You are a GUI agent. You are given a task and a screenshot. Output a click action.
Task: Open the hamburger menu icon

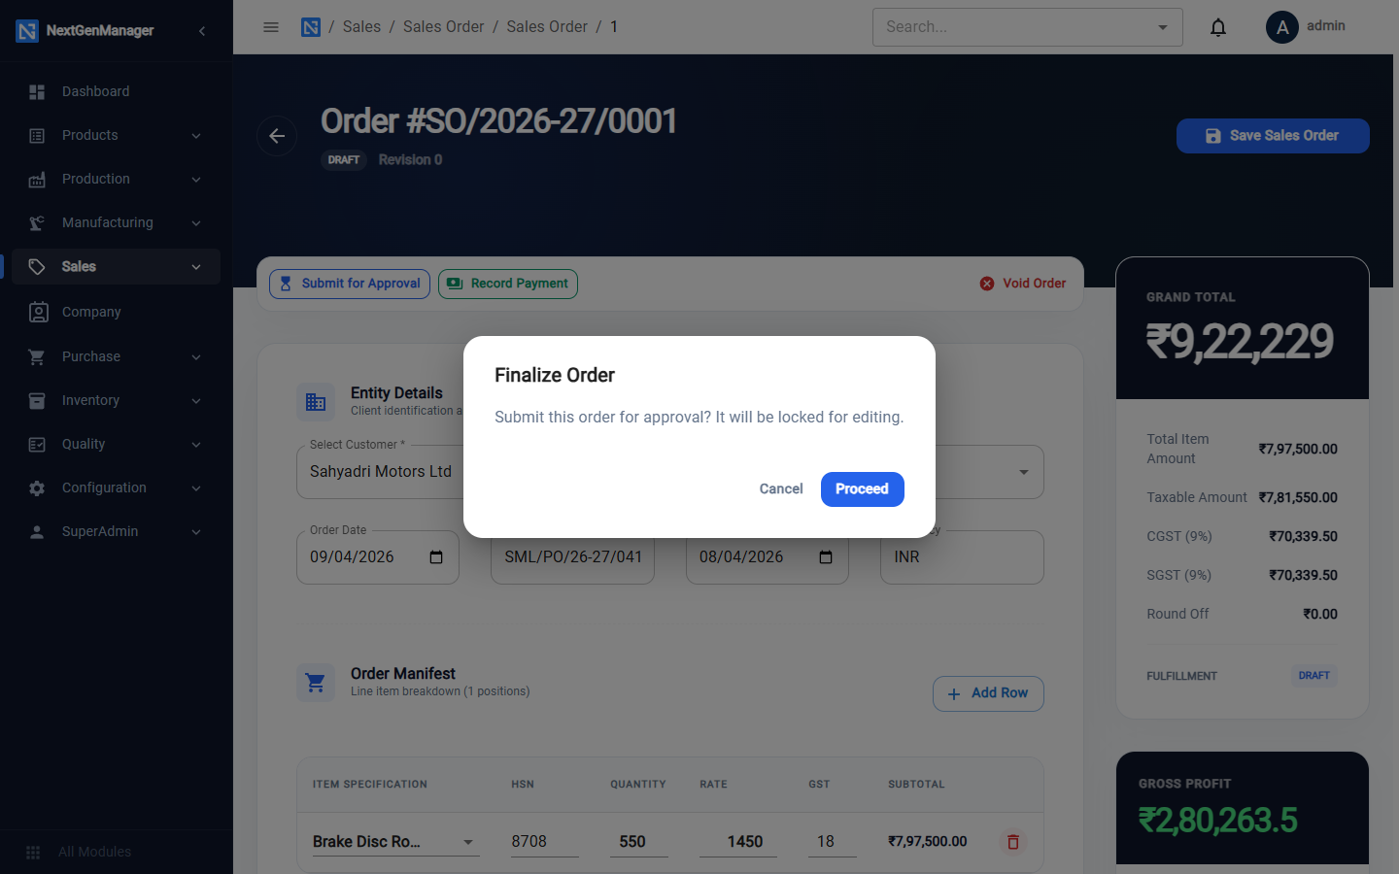tap(271, 27)
